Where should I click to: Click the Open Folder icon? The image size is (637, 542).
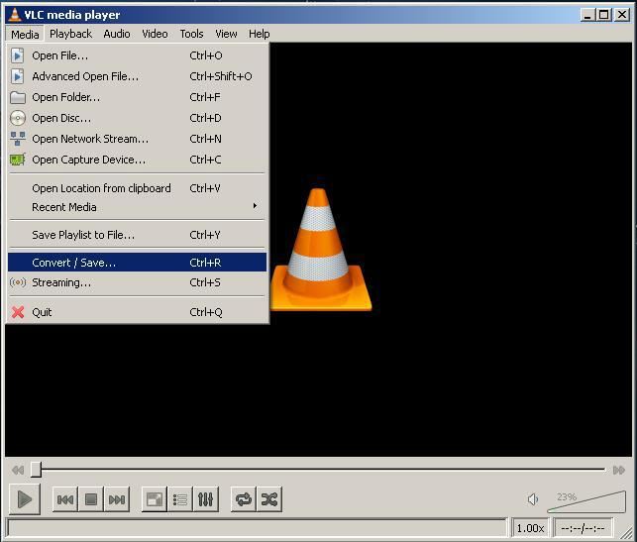point(18,97)
